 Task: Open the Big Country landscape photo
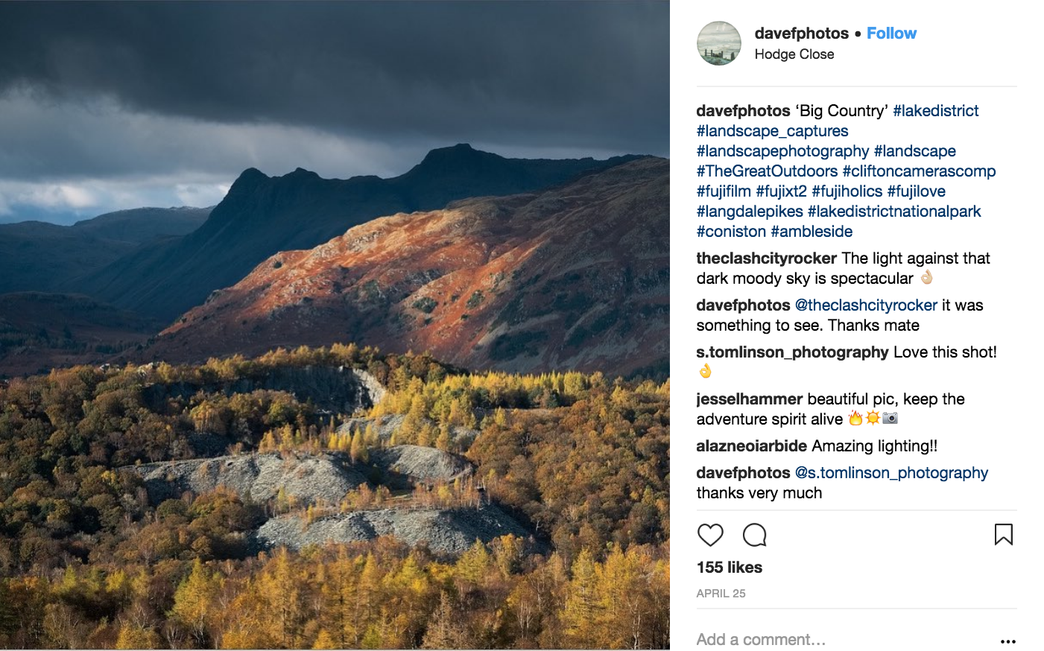coord(335,325)
